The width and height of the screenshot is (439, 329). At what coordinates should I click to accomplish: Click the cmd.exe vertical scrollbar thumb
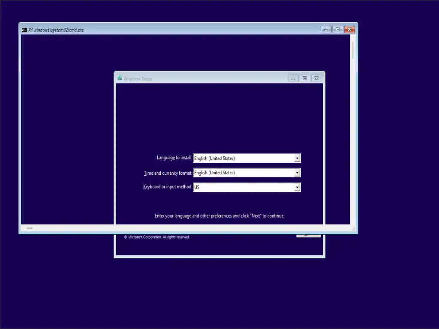(353, 51)
